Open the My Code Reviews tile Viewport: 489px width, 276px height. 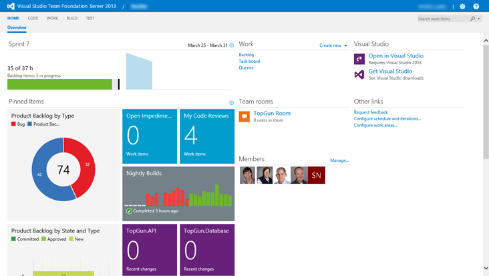click(207, 136)
